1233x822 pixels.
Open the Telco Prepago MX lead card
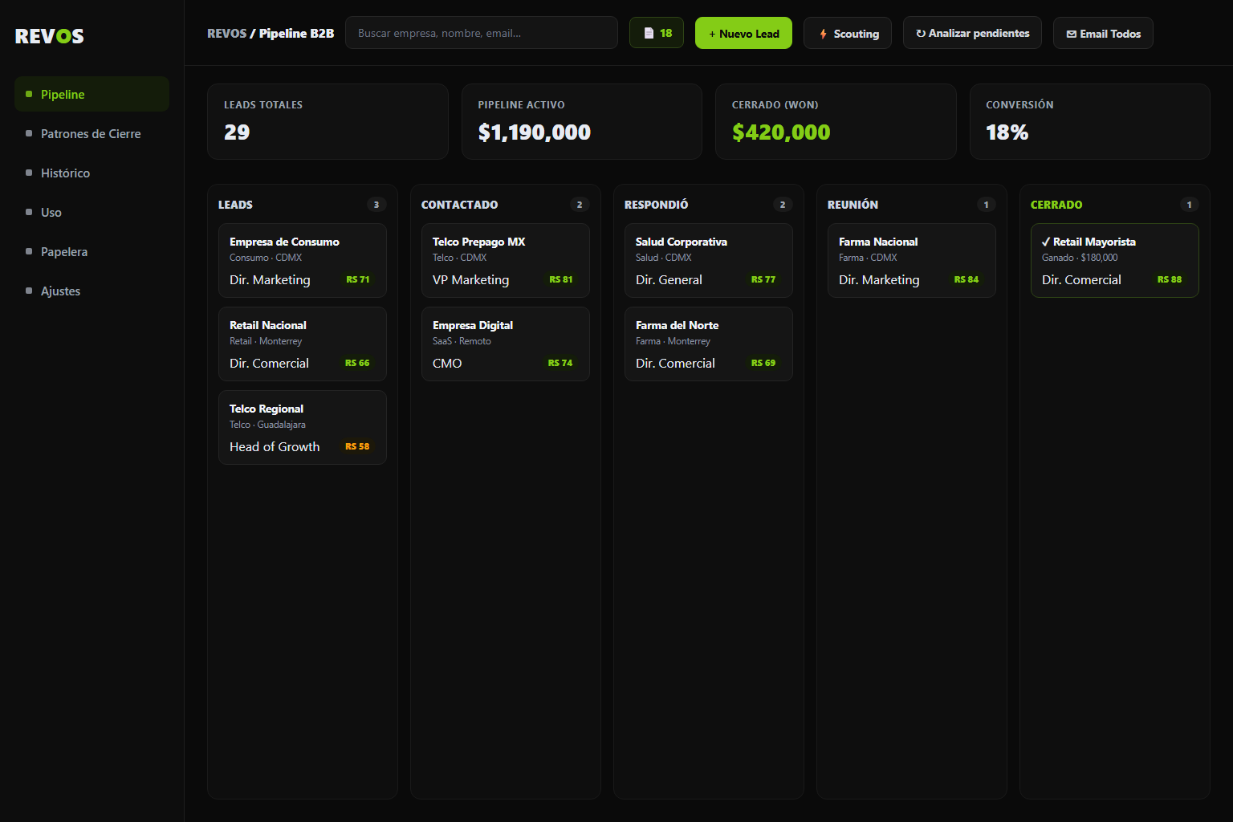[506, 261]
